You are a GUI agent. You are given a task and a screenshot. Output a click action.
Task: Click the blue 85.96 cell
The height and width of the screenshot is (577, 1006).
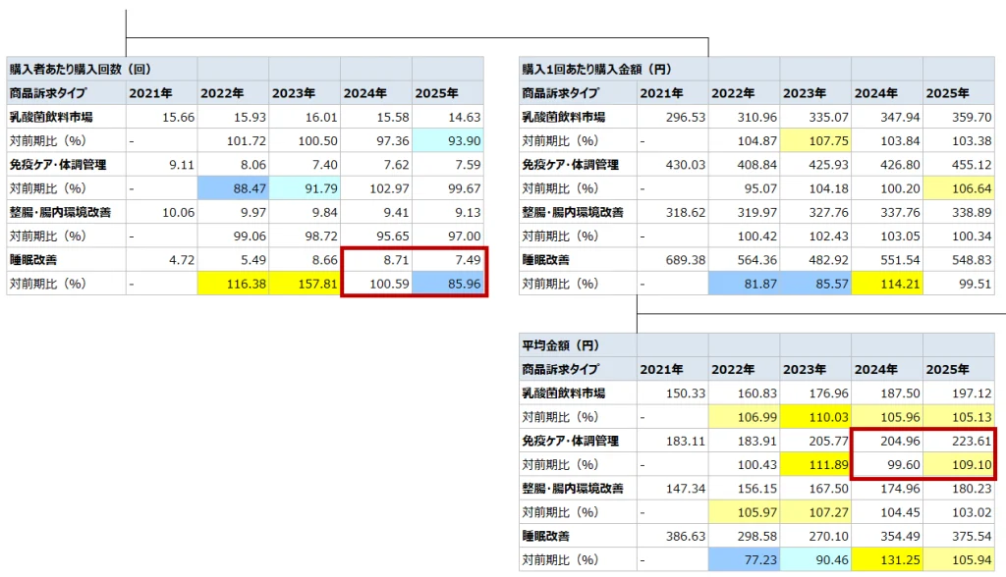tap(448, 283)
